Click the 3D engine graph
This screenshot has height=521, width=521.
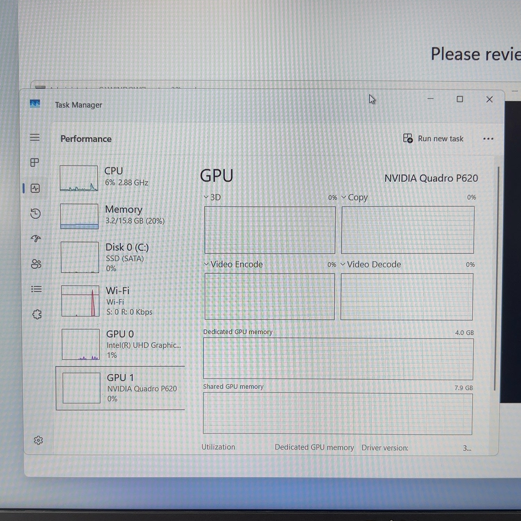pos(270,230)
